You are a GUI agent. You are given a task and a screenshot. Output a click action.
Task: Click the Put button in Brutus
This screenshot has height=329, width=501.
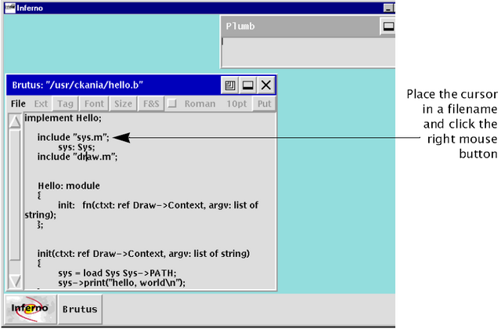(x=265, y=104)
